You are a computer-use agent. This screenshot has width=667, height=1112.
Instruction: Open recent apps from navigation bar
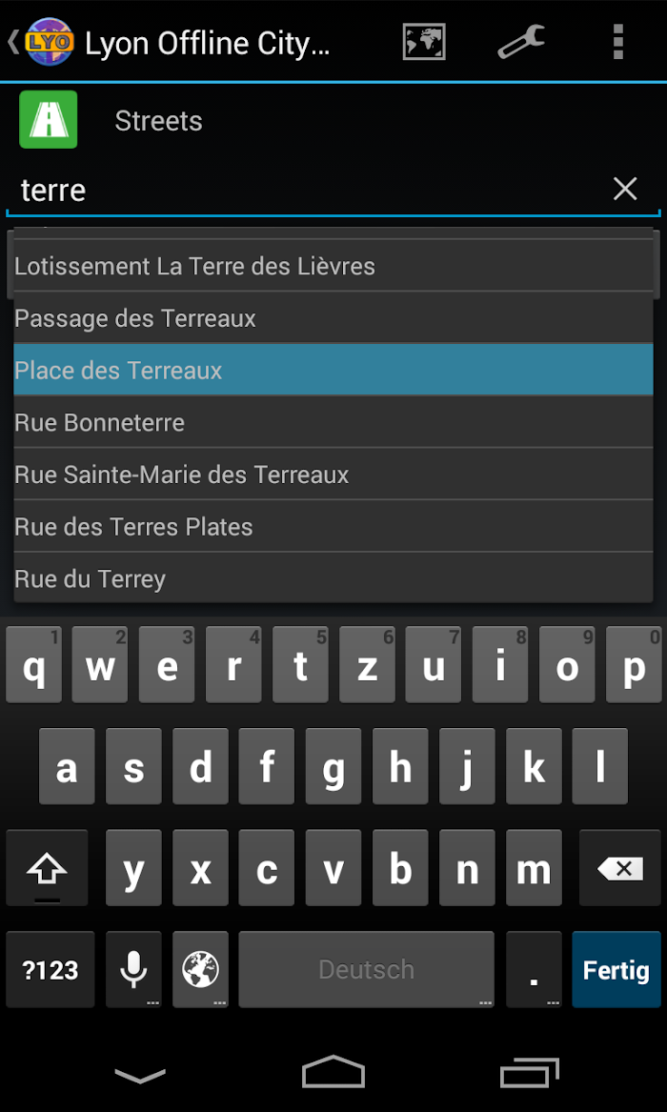click(x=529, y=1074)
